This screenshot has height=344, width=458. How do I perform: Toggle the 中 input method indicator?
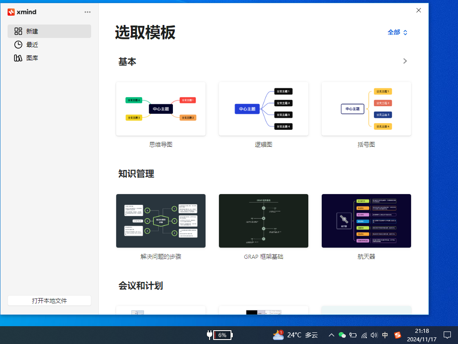(385, 335)
